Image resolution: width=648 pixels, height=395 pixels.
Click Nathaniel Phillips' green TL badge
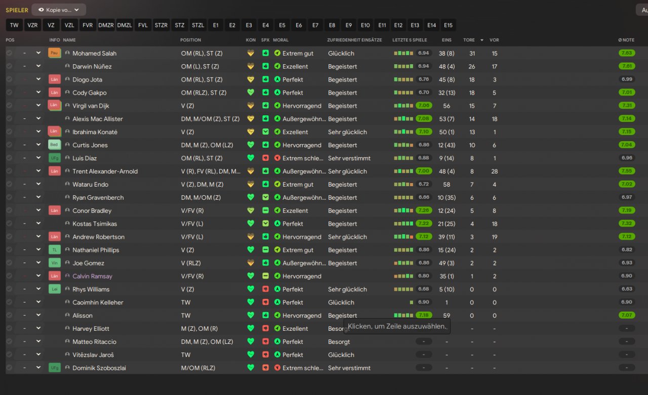(x=54, y=250)
